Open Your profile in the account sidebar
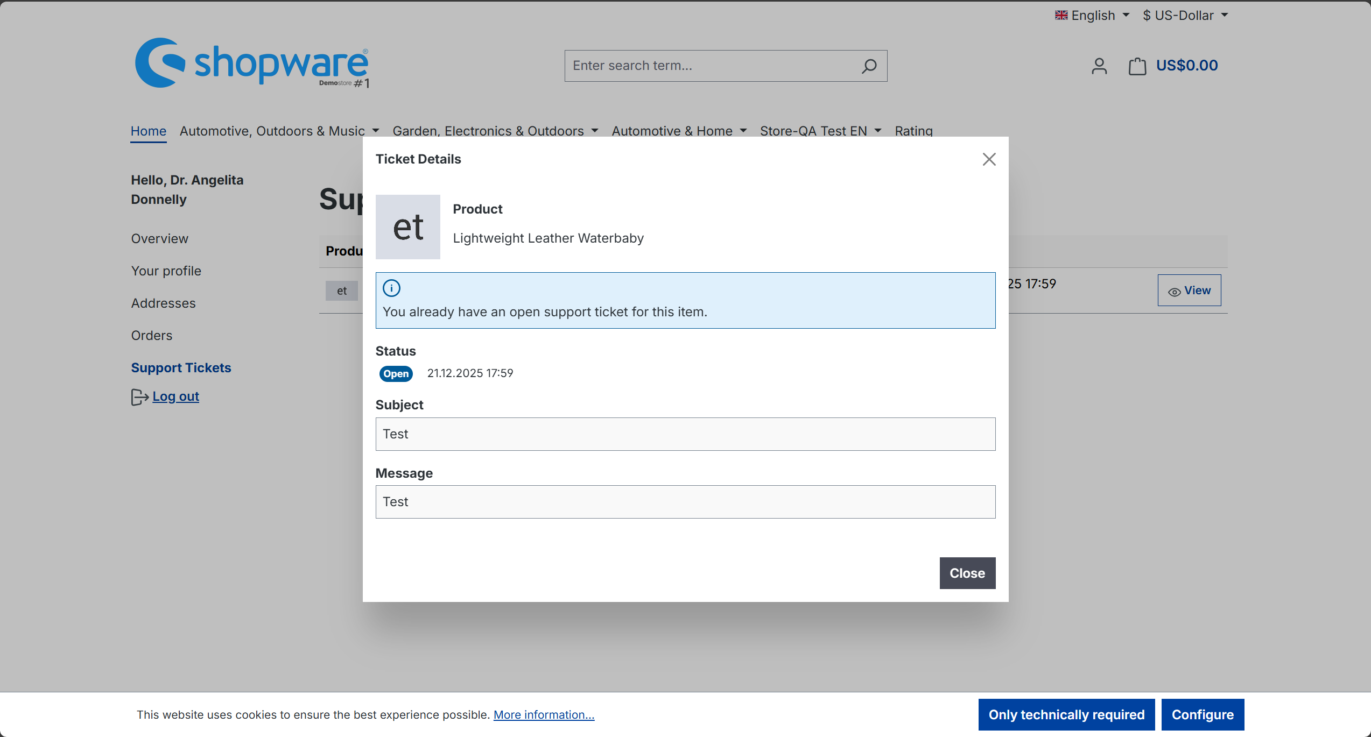Viewport: 1371px width, 737px height. 166,271
